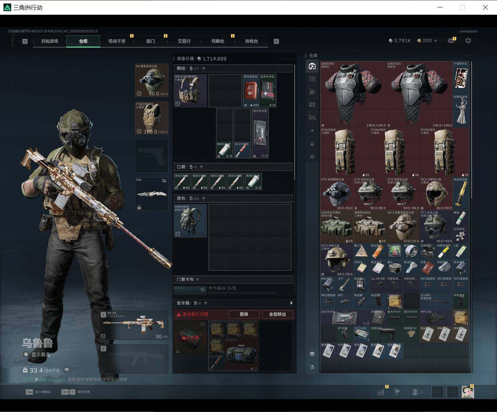This screenshot has width=497, height=412.
Task: Open the 特战干员 tab
Action: point(117,41)
